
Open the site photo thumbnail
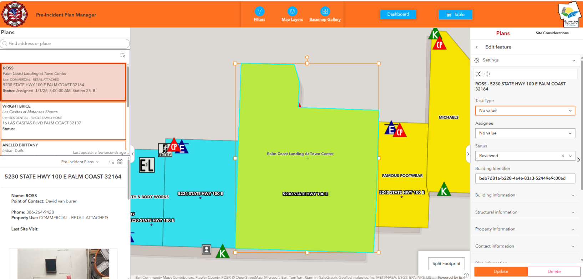[x=64, y=264]
